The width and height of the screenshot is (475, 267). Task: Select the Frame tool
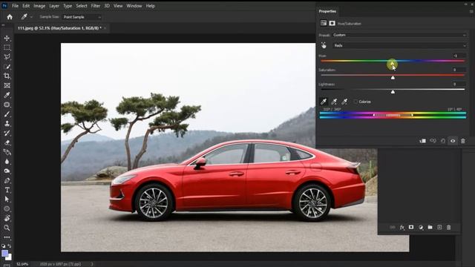point(7,86)
